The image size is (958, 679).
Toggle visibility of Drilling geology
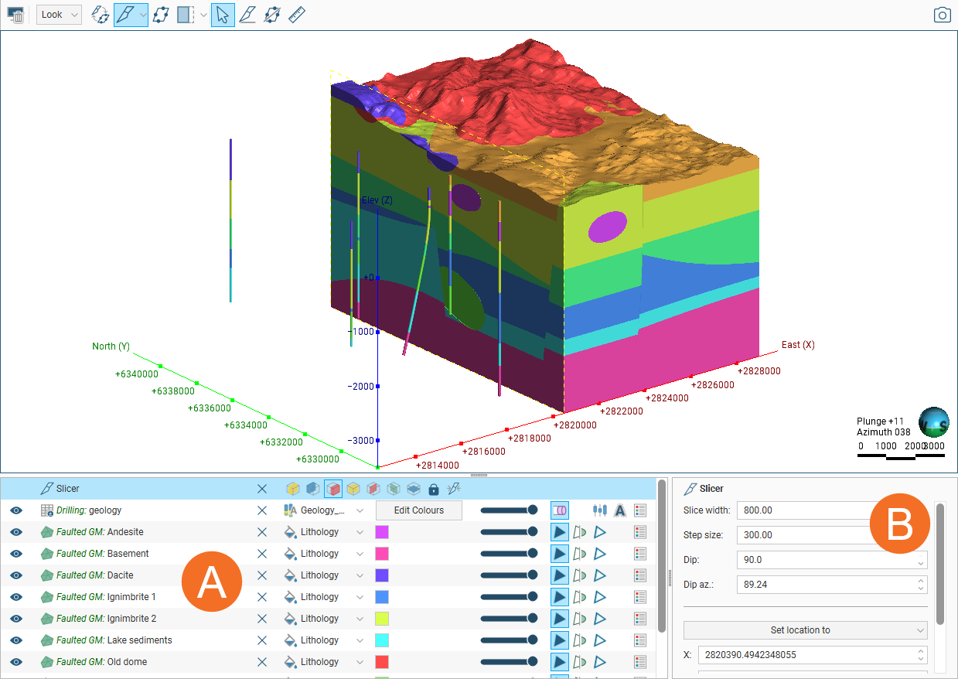[16, 510]
